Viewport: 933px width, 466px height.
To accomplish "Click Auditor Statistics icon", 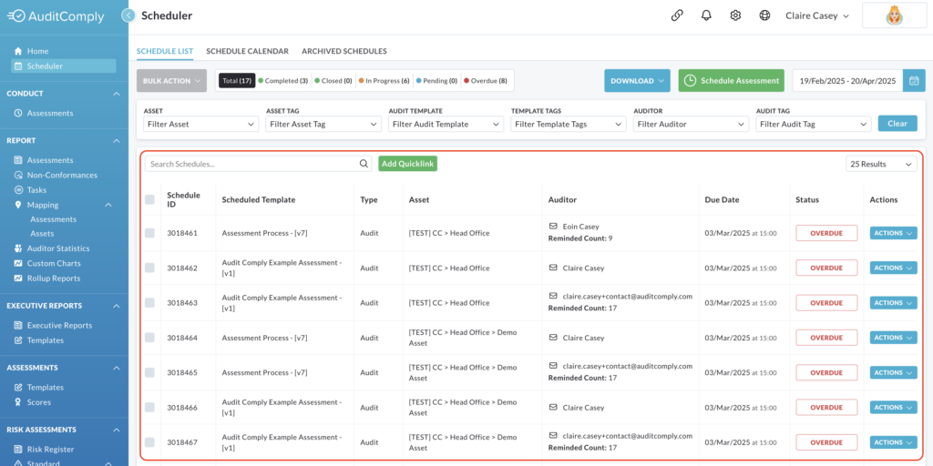I will 18,248.
